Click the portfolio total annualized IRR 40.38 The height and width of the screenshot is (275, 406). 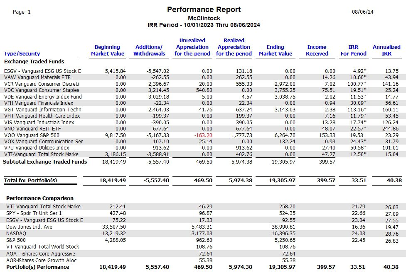pos(394,180)
